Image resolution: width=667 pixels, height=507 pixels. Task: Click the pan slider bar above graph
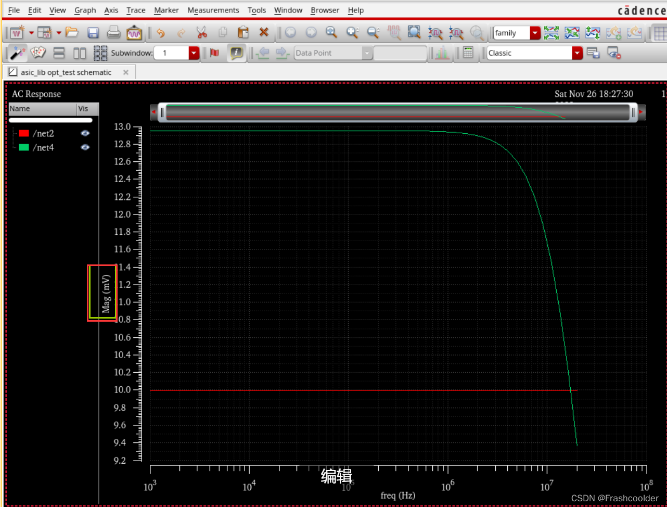coord(398,112)
